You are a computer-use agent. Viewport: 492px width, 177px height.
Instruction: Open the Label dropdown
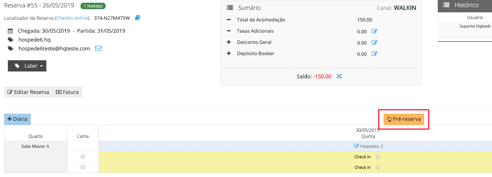point(27,66)
